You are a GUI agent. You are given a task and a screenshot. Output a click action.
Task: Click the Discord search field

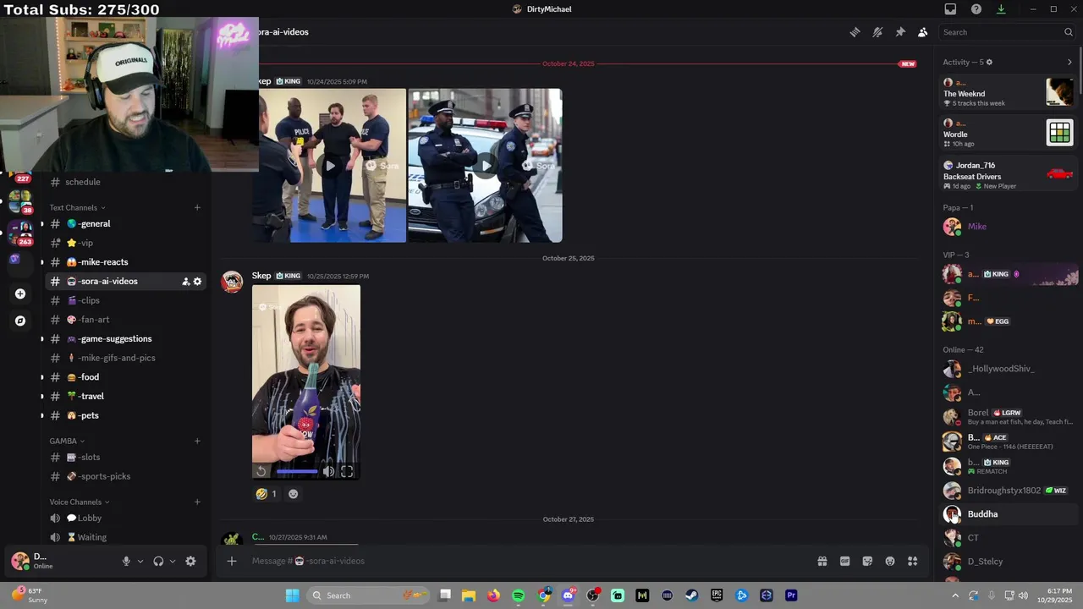(x=1007, y=32)
